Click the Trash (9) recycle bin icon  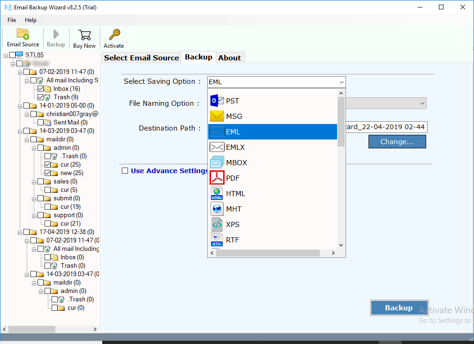click(x=47, y=97)
